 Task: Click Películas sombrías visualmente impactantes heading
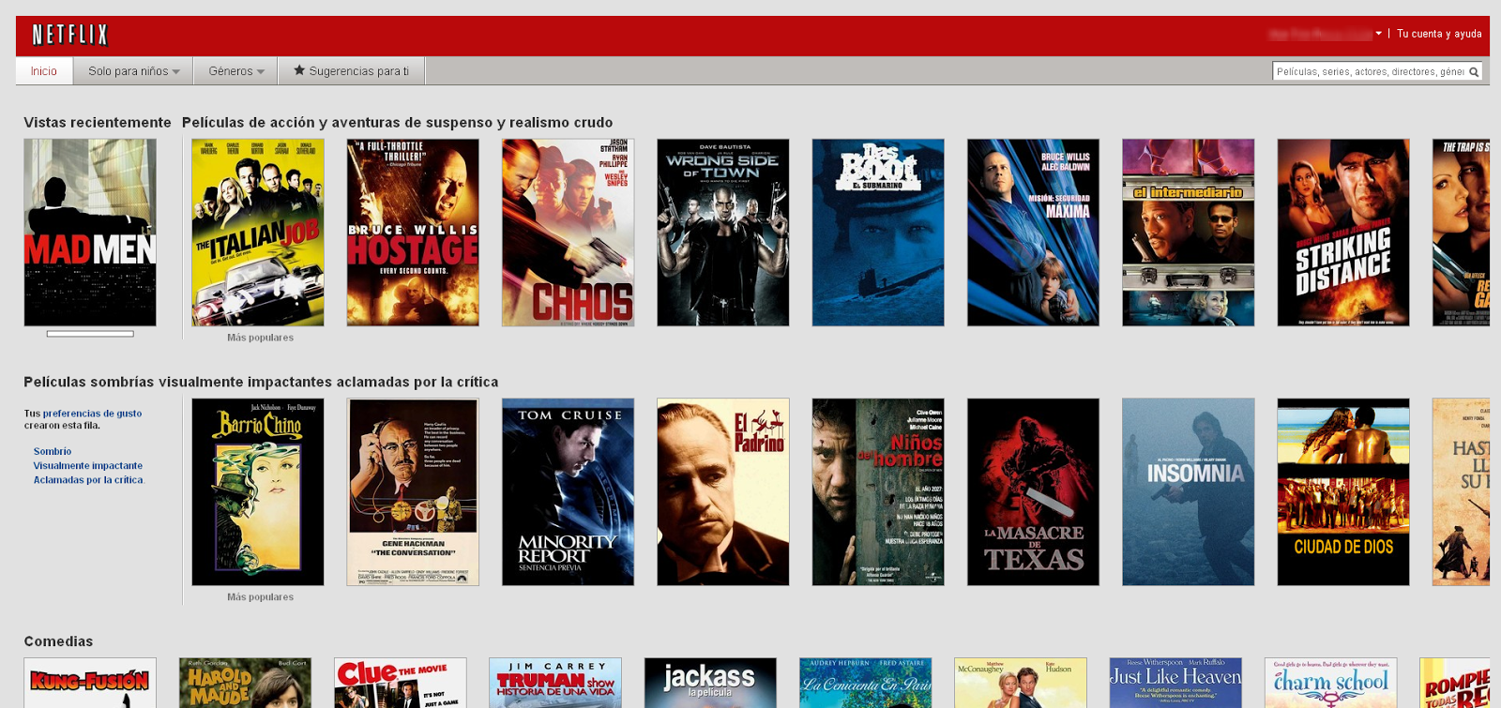click(261, 383)
